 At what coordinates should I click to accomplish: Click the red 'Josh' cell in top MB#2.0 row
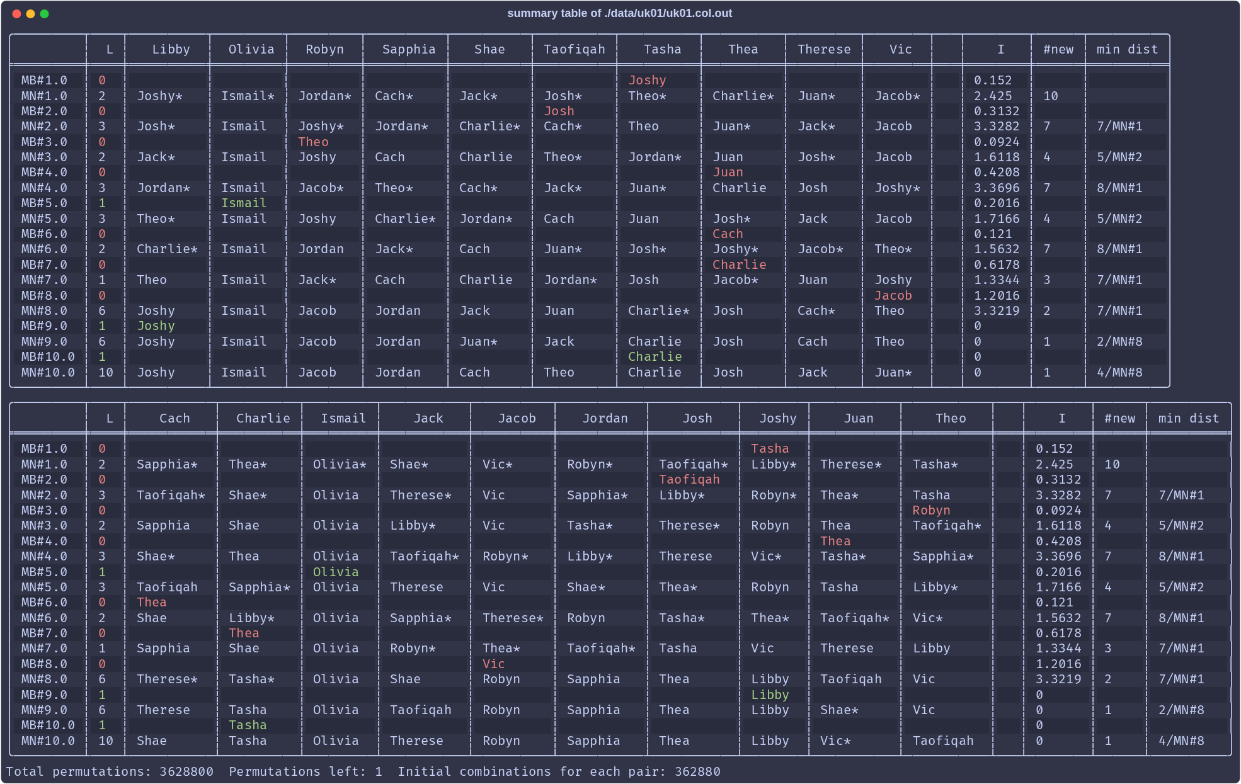pos(559,111)
